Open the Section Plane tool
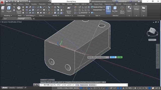 69,10
